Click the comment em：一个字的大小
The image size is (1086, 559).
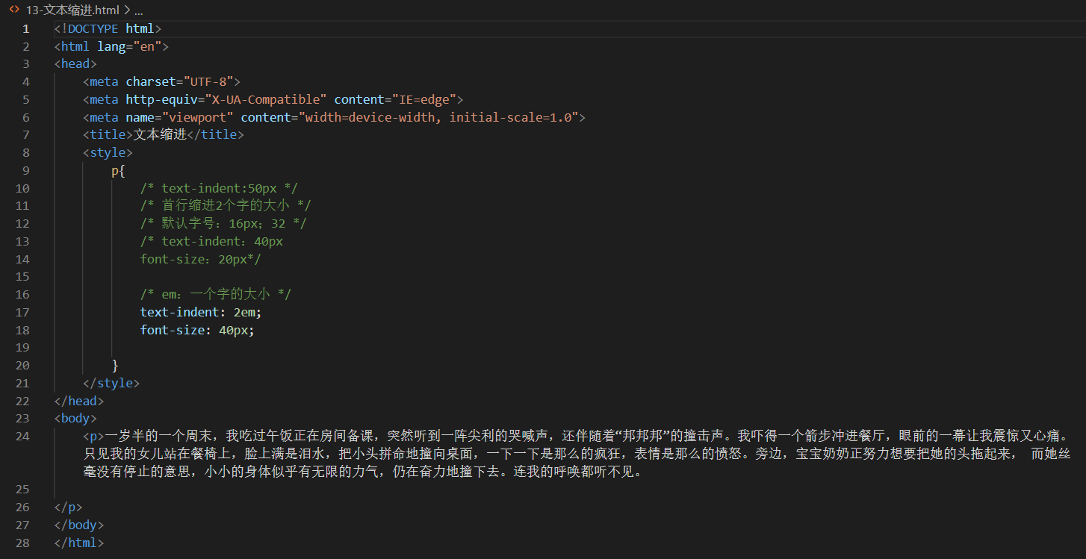216,294
